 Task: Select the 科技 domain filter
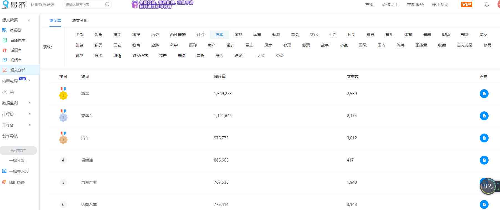point(136,35)
